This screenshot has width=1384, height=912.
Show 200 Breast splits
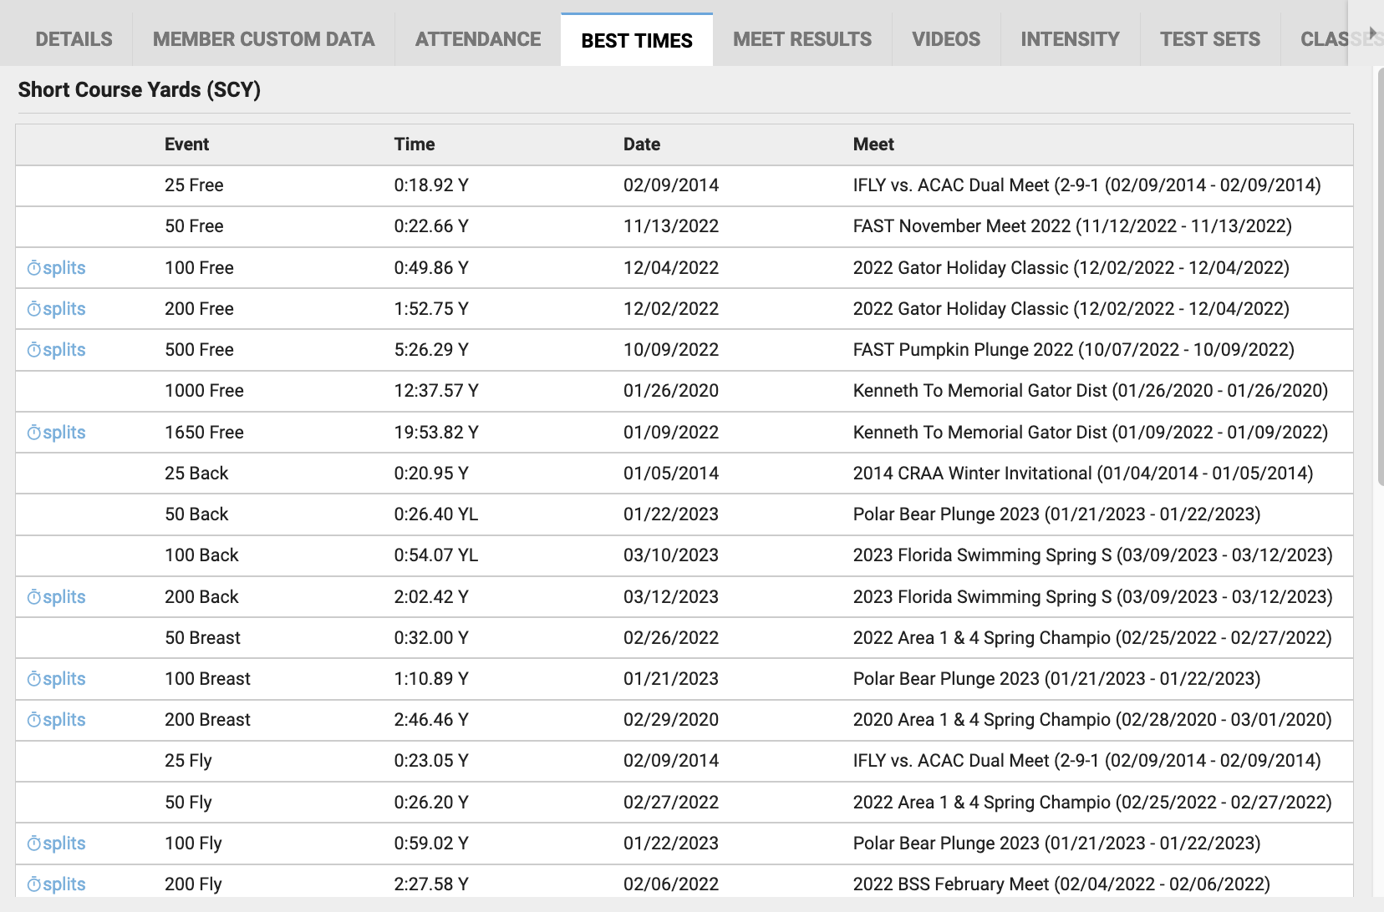pos(57,720)
